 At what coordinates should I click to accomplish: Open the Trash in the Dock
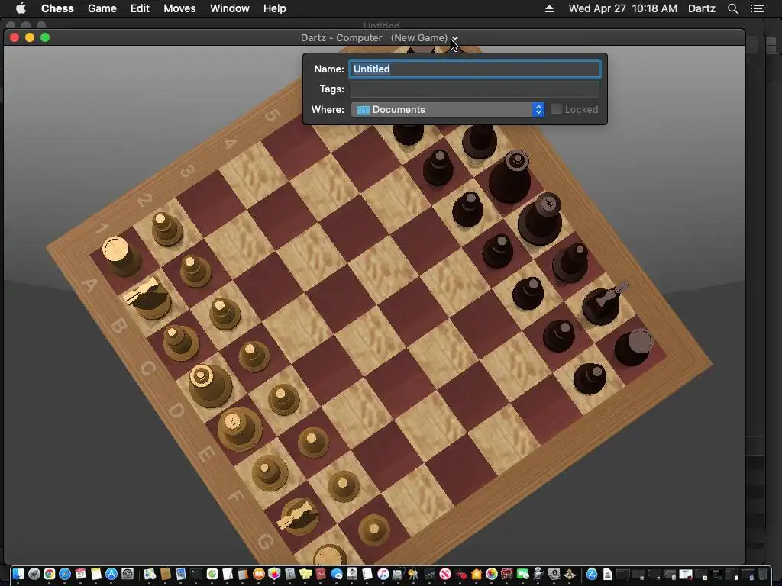click(763, 574)
